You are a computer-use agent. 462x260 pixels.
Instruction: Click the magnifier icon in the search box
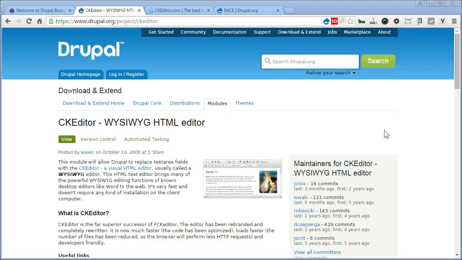(267, 61)
